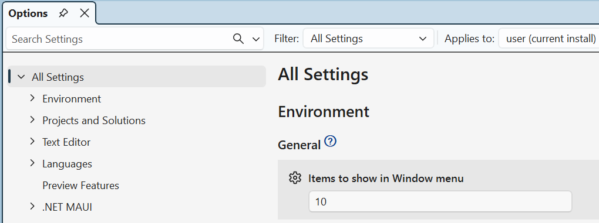
Task: Select Environment in the settings tree
Action: click(72, 99)
